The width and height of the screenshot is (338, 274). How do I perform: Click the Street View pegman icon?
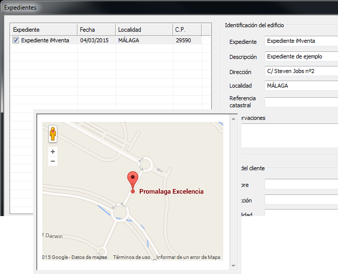[53, 133]
